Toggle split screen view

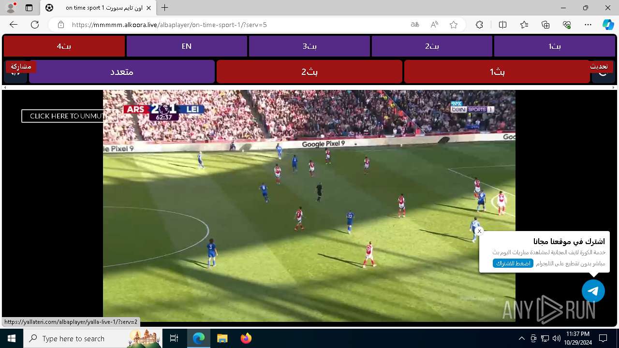(x=502, y=25)
